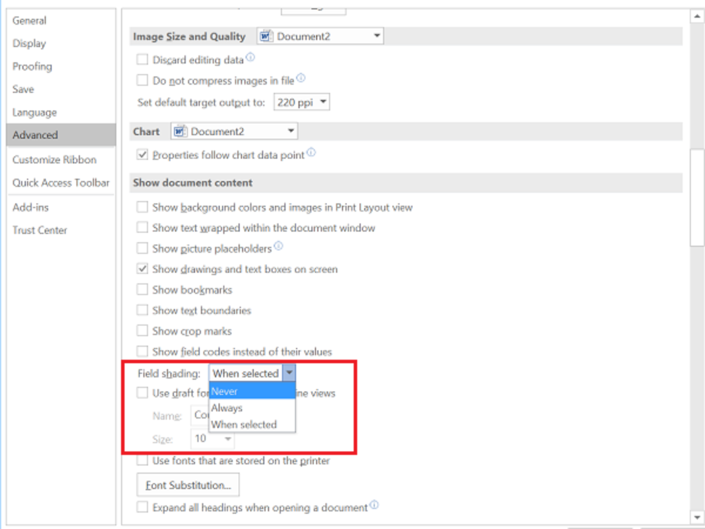Image resolution: width=705 pixels, height=529 pixels.
Task: Expand the draft font Size dropdown
Action: pos(227,439)
